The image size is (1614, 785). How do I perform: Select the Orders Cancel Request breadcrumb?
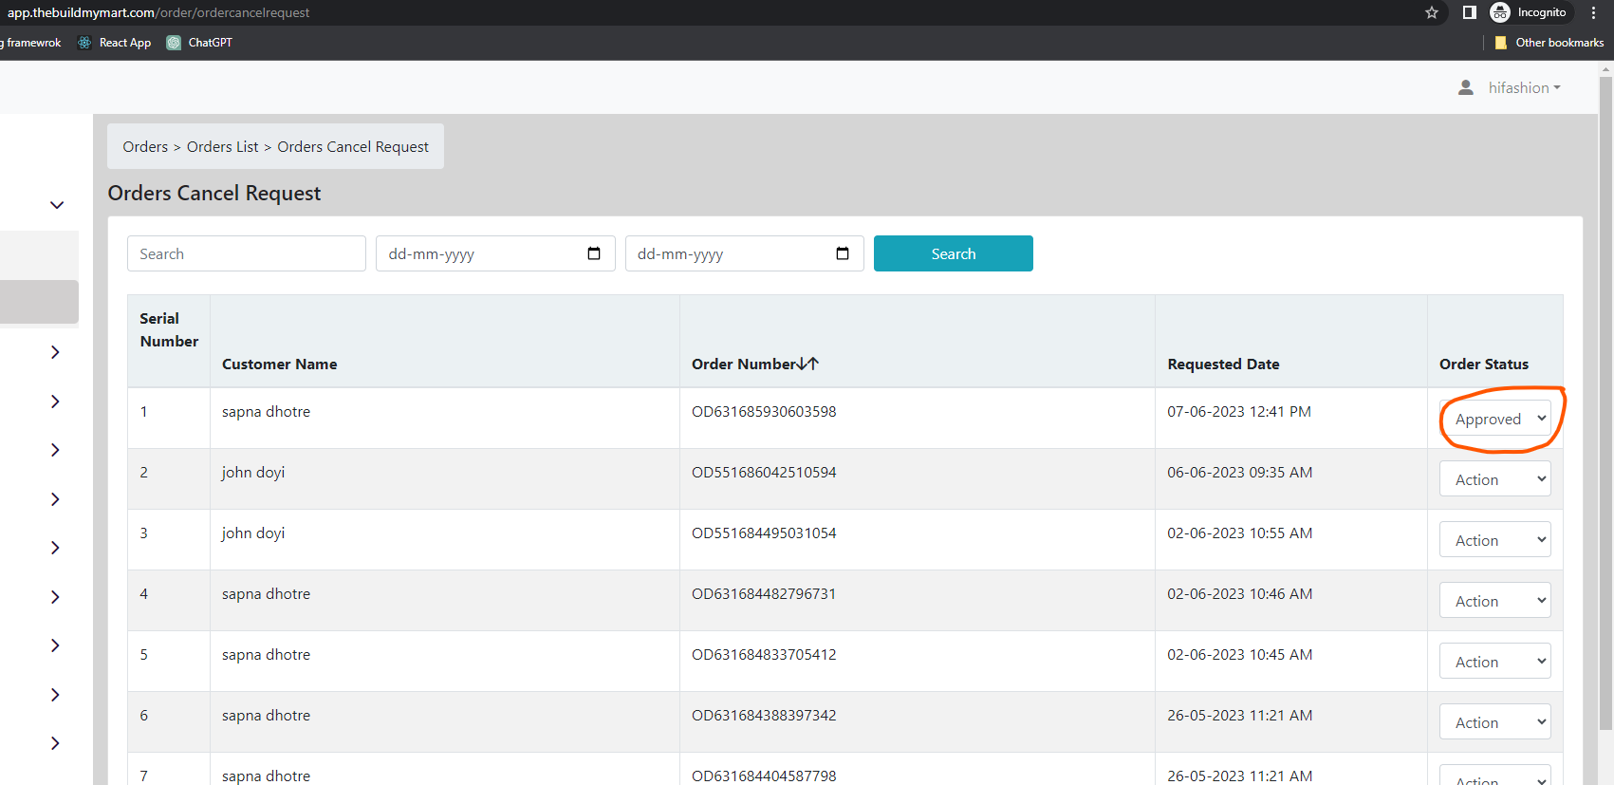353,146
